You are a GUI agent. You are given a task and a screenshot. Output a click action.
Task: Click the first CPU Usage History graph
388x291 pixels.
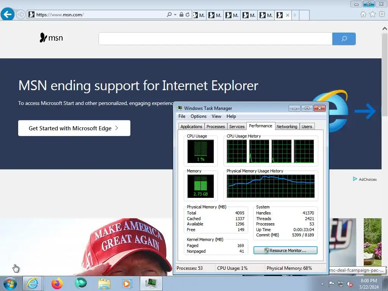point(237,152)
